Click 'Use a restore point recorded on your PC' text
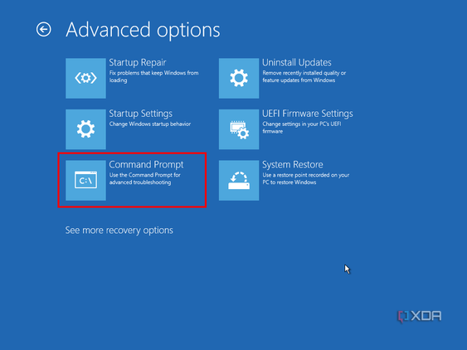Image resolution: width=467 pixels, height=350 pixels. pyautogui.click(x=306, y=178)
